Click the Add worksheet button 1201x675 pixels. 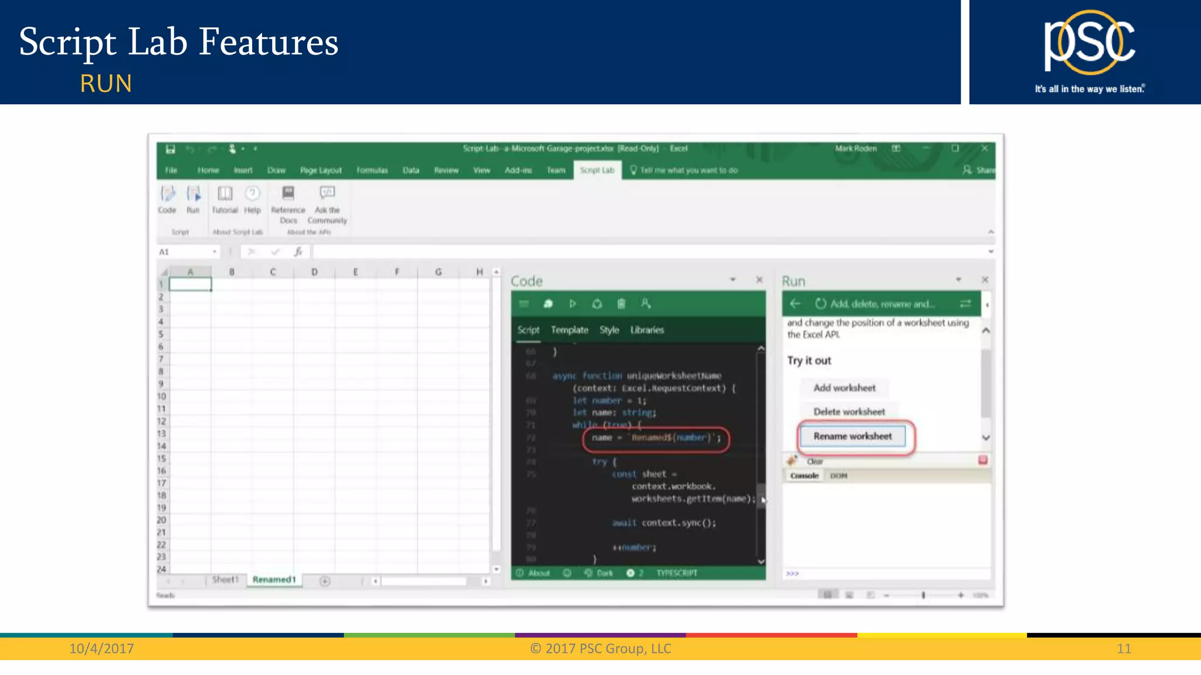click(x=844, y=388)
